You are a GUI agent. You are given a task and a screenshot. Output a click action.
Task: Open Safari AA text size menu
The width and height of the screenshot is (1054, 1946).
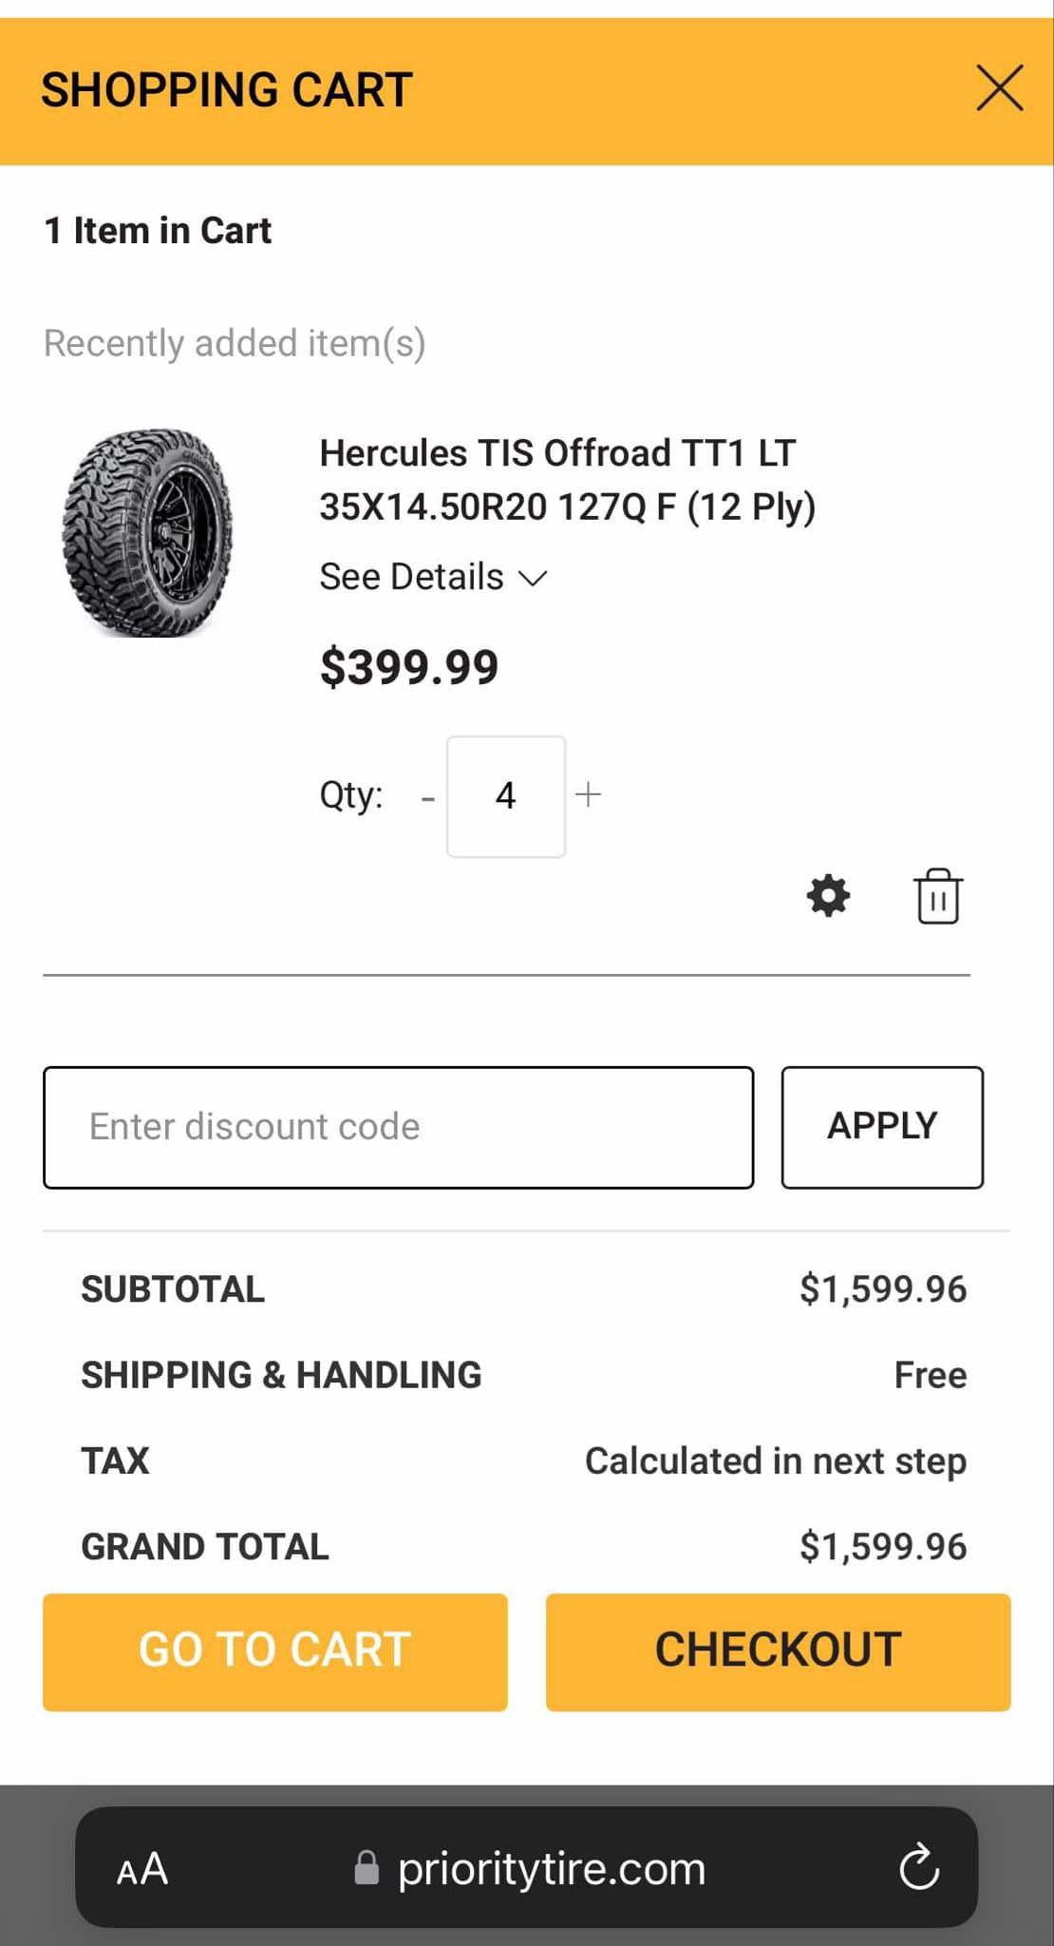(142, 1868)
